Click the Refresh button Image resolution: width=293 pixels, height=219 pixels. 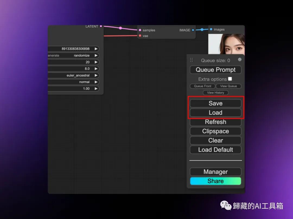click(215, 122)
